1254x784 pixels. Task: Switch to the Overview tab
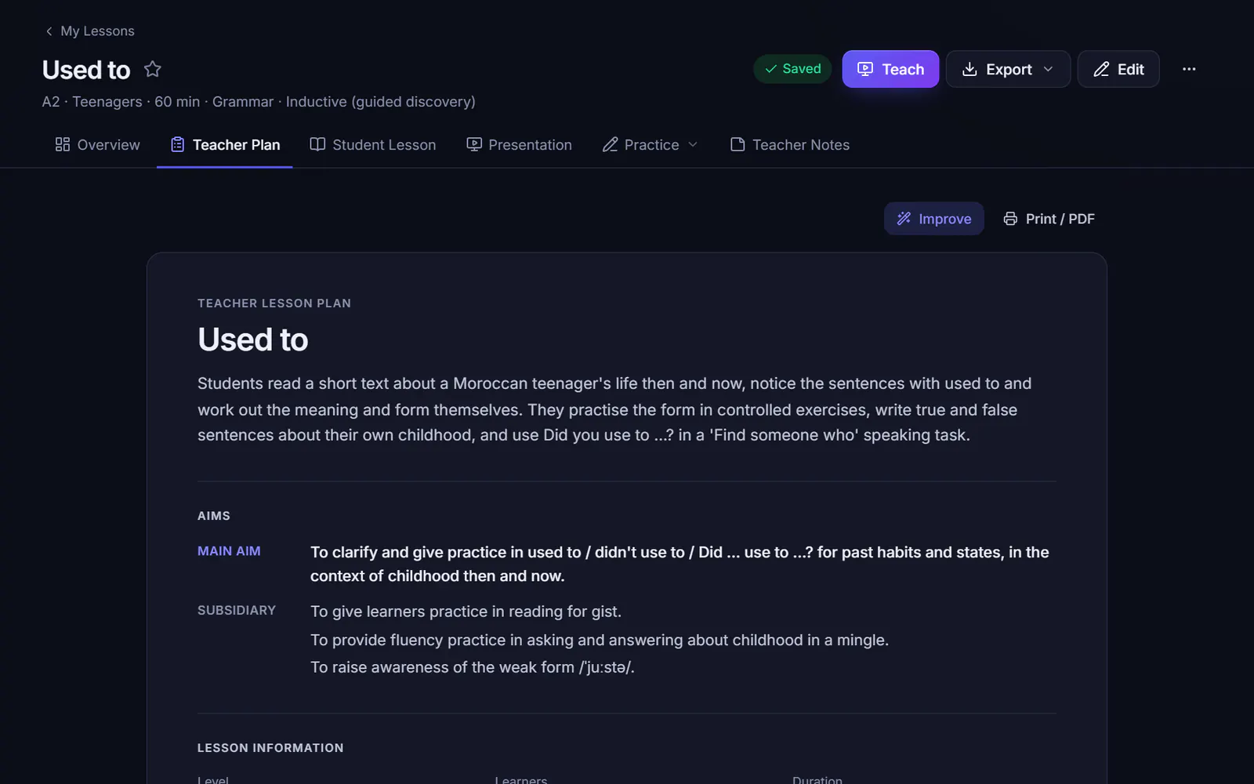coord(97,145)
